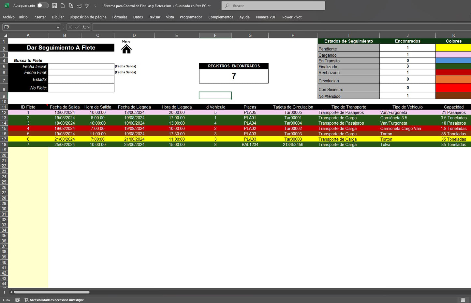Click the Estado input cell
The width and height of the screenshot is (471, 303).
[81, 79]
